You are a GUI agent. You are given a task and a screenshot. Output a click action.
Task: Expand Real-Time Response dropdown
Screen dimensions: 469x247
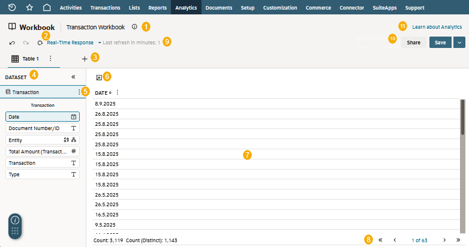100,43
